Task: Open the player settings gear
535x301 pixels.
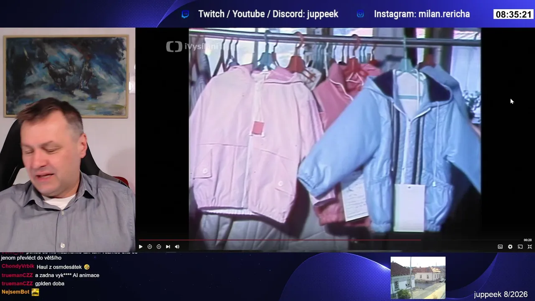Action: [510, 247]
